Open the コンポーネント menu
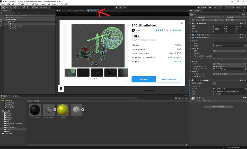 pyautogui.click(x=34, y=4)
